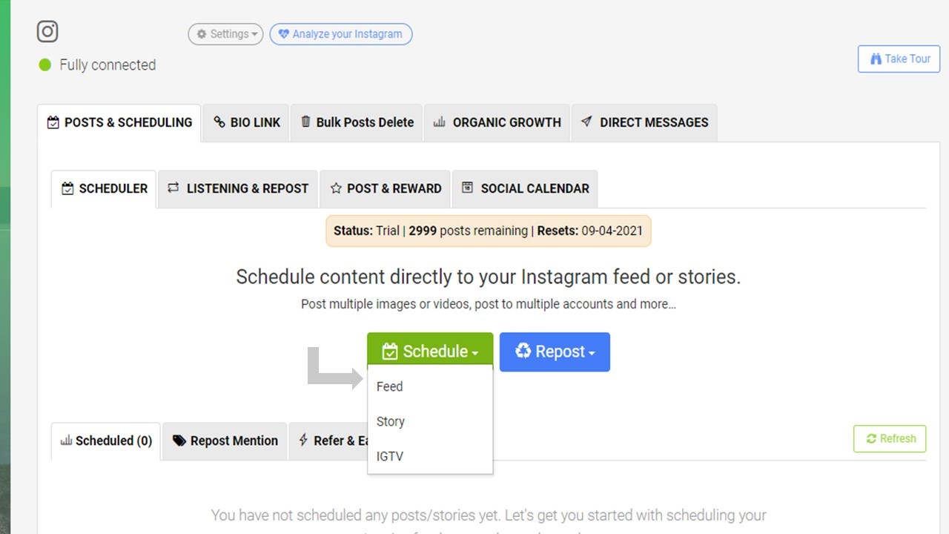This screenshot has height=534, width=949.
Task: Open the Settings dropdown
Action: (225, 34)
